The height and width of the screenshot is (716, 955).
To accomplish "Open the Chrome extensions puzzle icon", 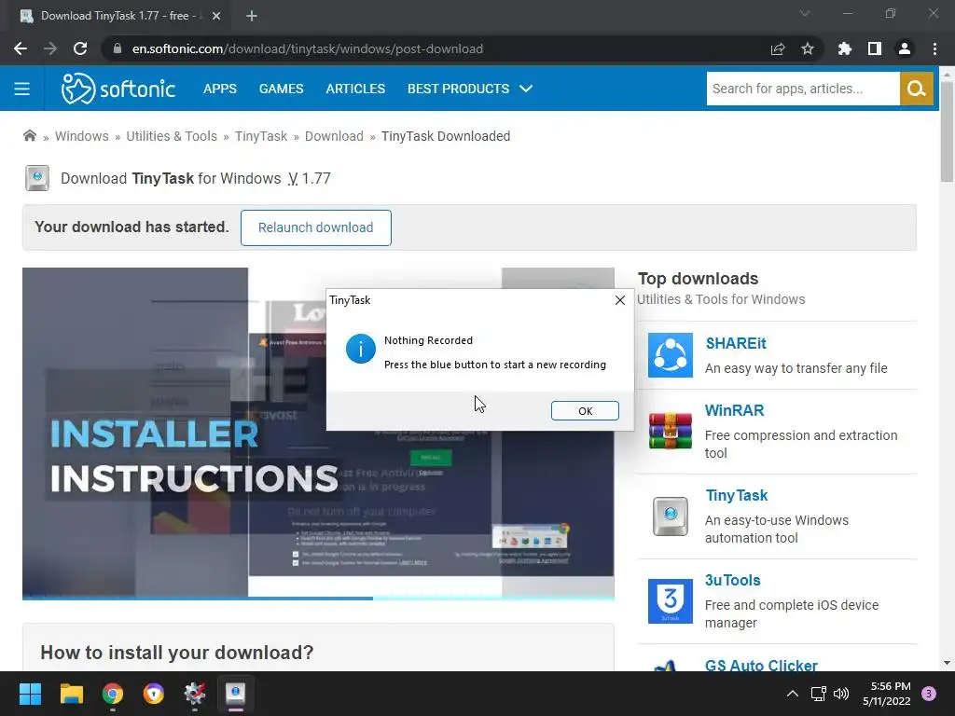I will pos(845,48).
